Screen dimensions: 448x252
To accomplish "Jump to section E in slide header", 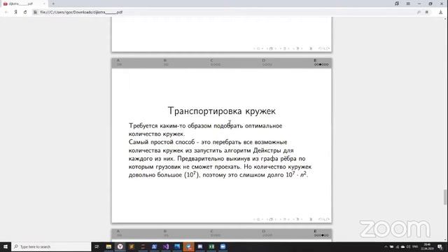I will point(315,60).
